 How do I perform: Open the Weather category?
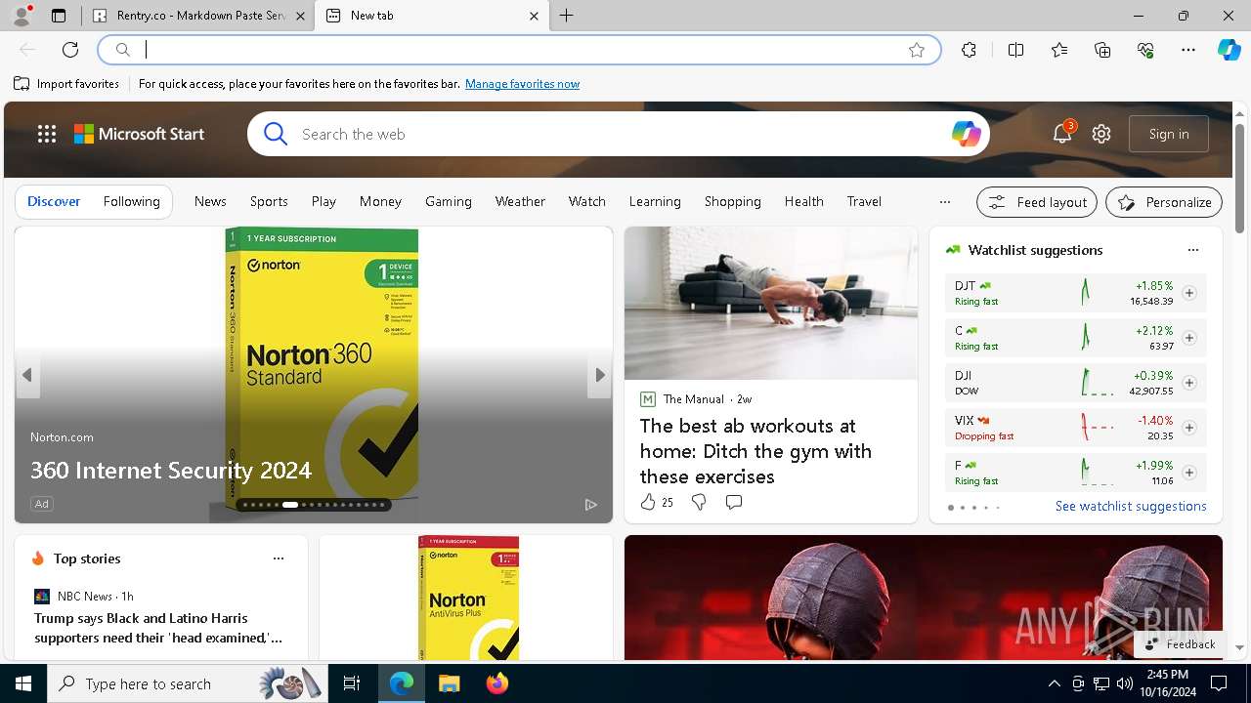point(520,201)
